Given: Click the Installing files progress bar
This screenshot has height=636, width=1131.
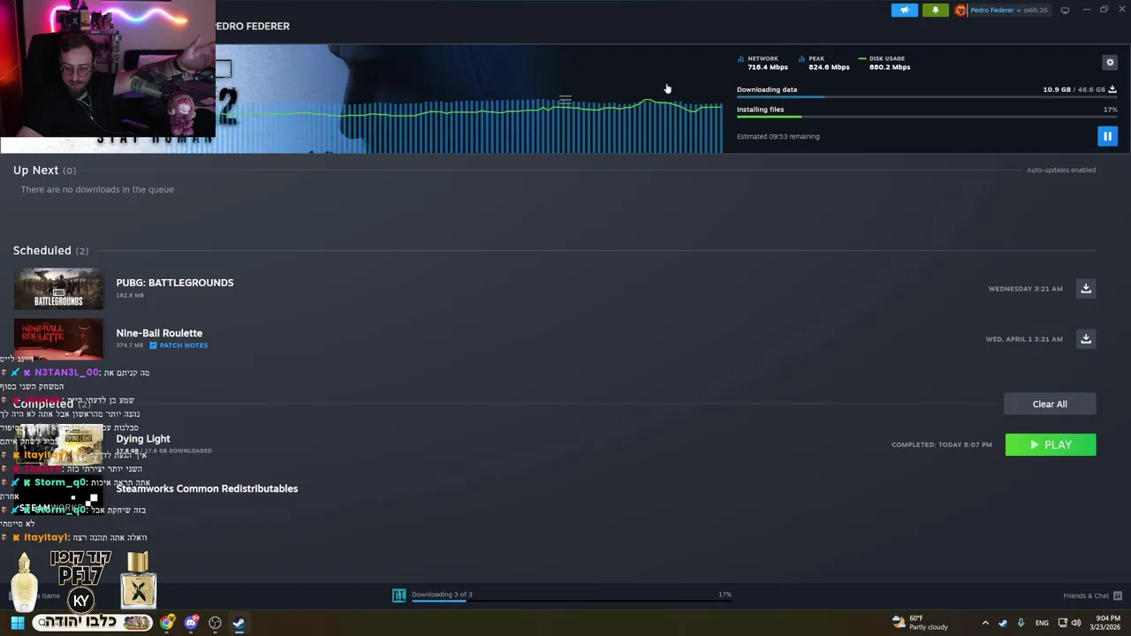Looking at the screenshot, I should point(927,117).
